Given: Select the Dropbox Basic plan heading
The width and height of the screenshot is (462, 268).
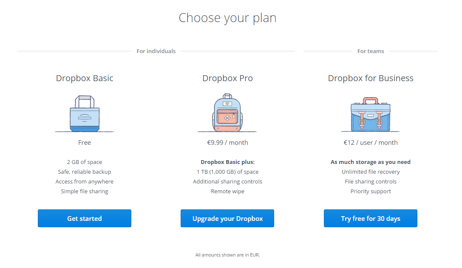Looking at the screenshot, I should (x=84, y=78).
